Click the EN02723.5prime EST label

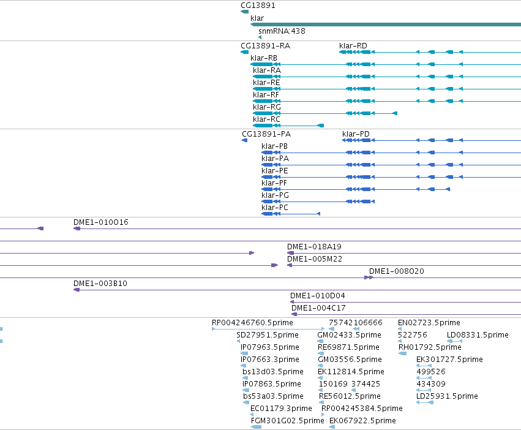point(429,323)
